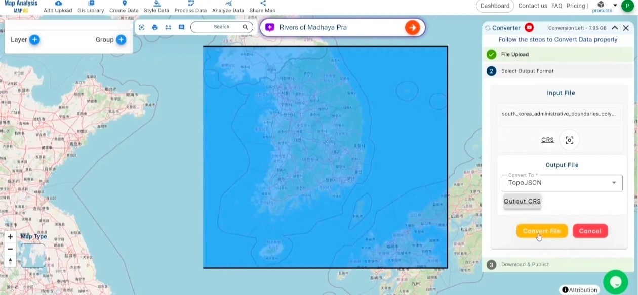The image size is (638, 295).
Task: Click the CRS location picker icon
Action: [570, 140]
